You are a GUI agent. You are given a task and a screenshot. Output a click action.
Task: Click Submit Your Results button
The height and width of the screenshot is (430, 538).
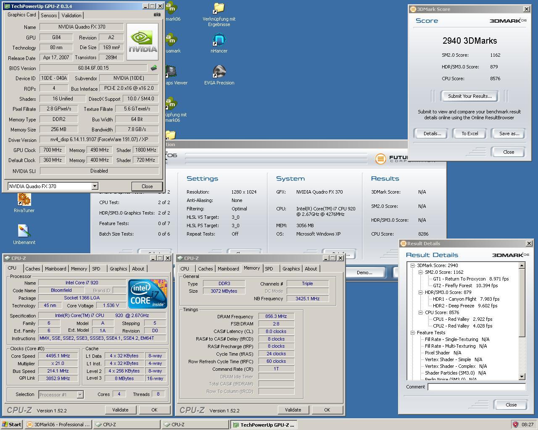coord(469,96)
